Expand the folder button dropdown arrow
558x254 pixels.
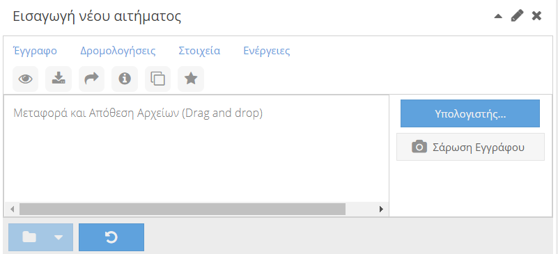point(59,237)
